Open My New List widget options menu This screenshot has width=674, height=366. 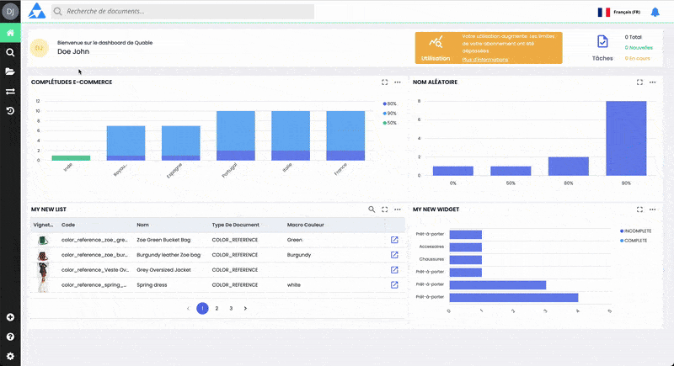click(x=398, y=210)
